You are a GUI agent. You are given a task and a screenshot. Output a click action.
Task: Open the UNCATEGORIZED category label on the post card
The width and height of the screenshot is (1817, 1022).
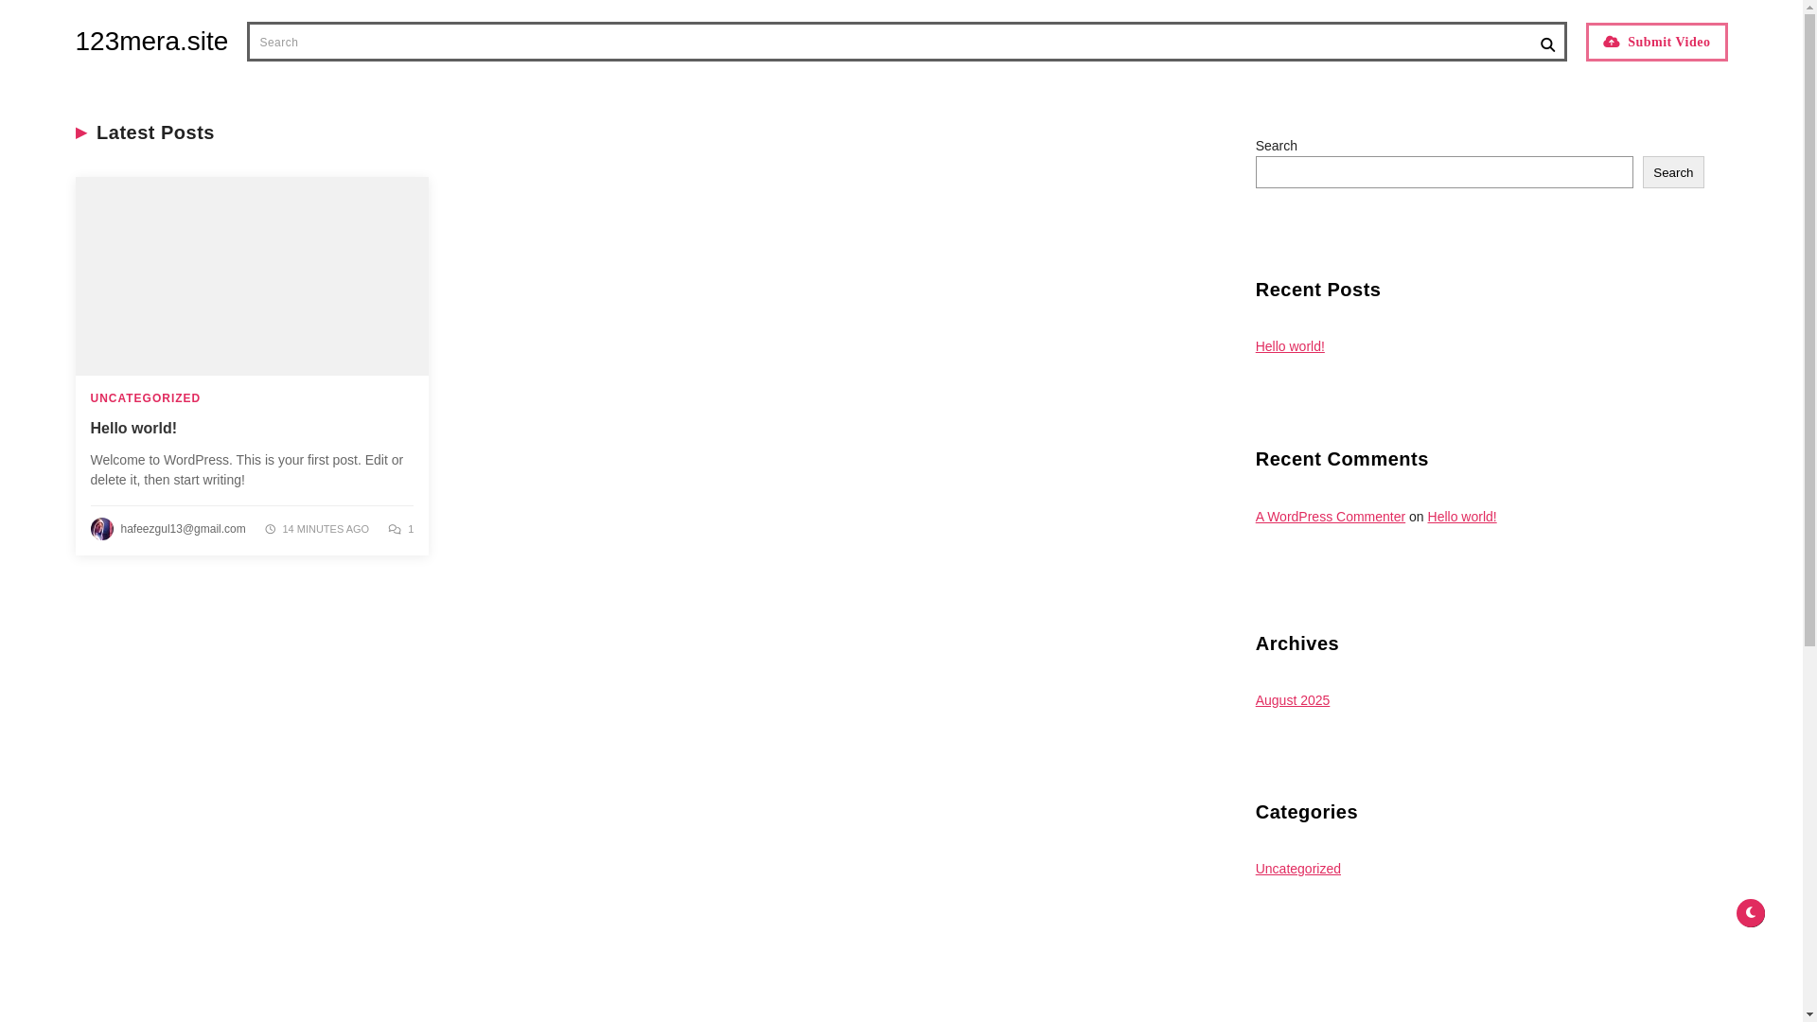pyautogui.click(x=146, y=398)
